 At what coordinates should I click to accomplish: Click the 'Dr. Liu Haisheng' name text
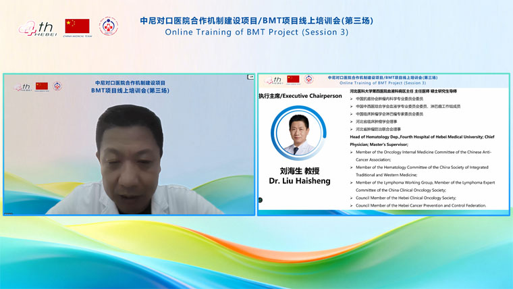coord(298,182)
